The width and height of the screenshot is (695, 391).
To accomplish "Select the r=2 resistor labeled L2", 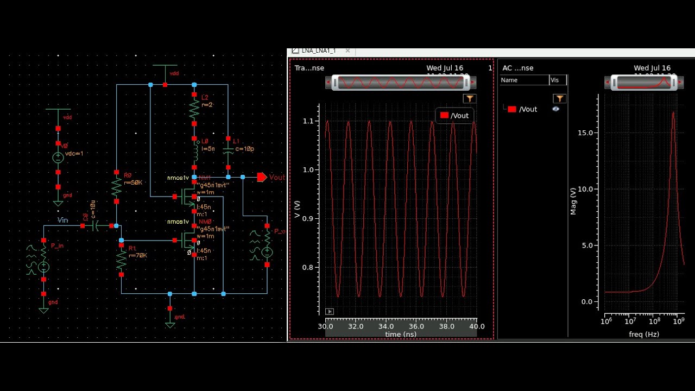I will click(x=194, y=110).
